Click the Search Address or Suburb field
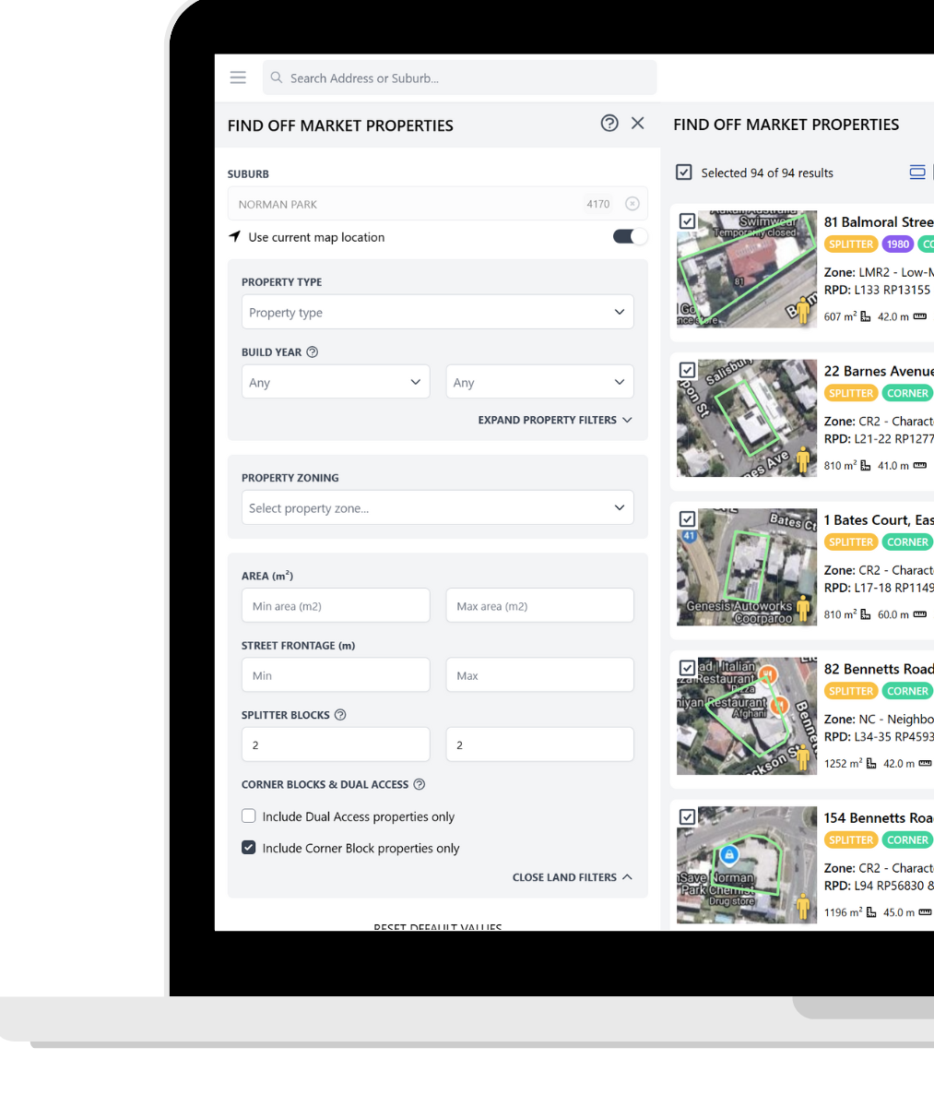Image resolution: width=934 pixels, height=1107 pixels. pos(459,77)
